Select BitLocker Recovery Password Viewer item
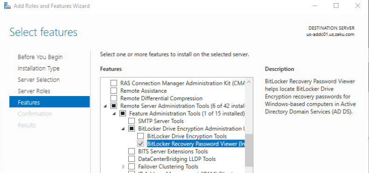This screenshot has width=369, height=173. coord(196,144)
